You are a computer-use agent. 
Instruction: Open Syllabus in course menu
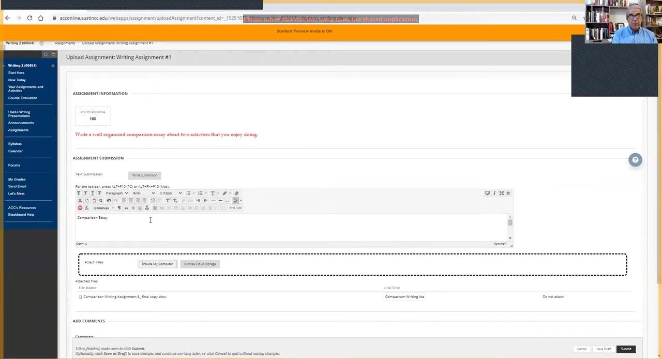[x=14, y=144]
